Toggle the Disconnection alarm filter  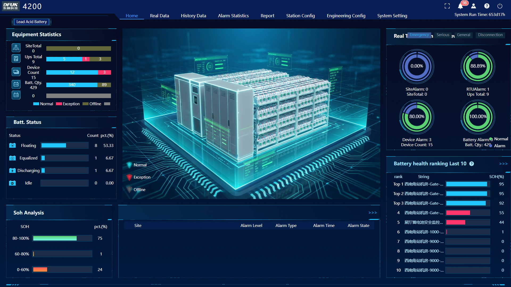click(490, 35)
